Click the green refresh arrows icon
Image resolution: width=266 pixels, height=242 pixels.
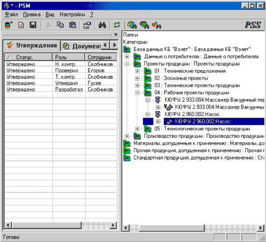[117, 25]
